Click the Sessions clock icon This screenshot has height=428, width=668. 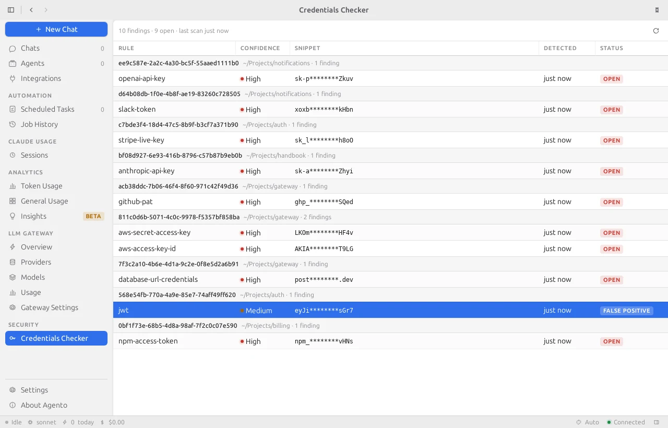click(13, 155)
